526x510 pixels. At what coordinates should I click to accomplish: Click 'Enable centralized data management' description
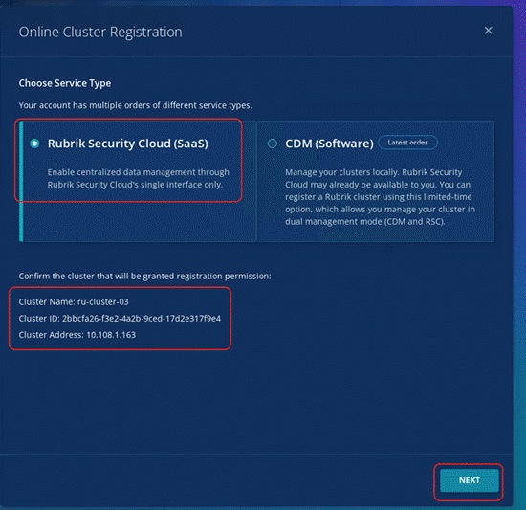[139, 178]
